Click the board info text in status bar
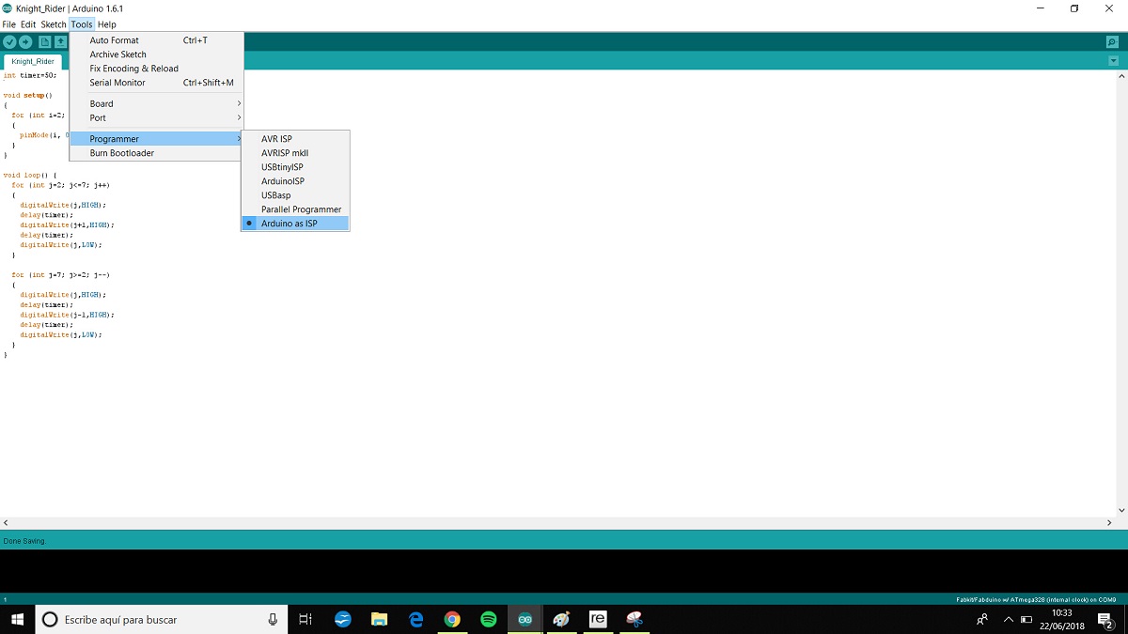The image size is (1128, 634). click(1035, 599)
